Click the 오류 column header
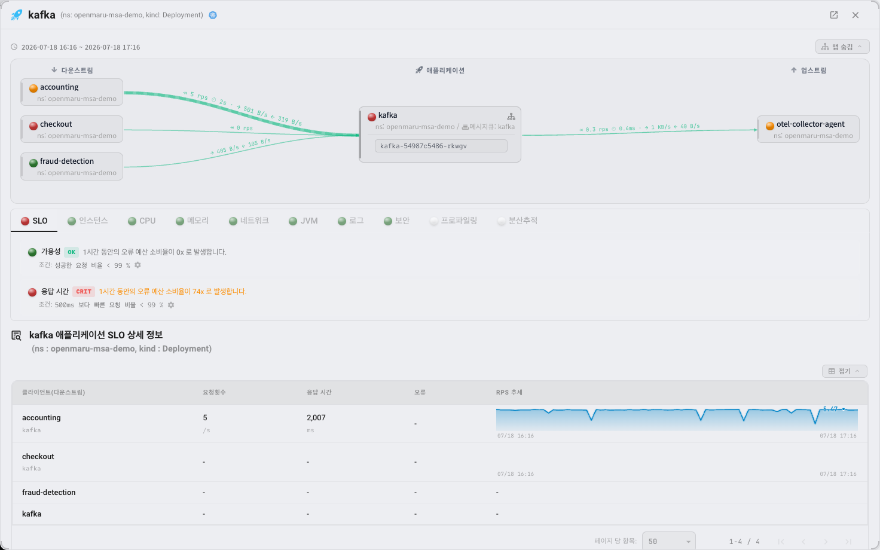The width and height of the screenshot is (880, 550). (420, 392)
